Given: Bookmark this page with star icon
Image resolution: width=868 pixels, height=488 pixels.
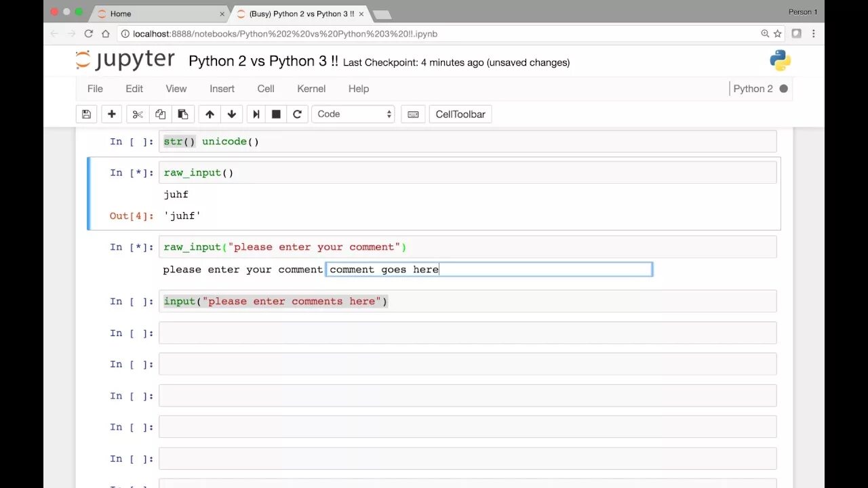Looking at the screenshot, I should pyautogui.click(x=777, y=33).
